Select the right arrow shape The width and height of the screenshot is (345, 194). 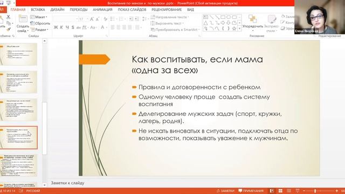click(x=223, y=23)
